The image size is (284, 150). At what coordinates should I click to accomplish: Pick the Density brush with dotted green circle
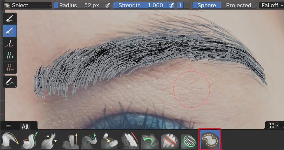pyautogui.click(x=190, y=141)
